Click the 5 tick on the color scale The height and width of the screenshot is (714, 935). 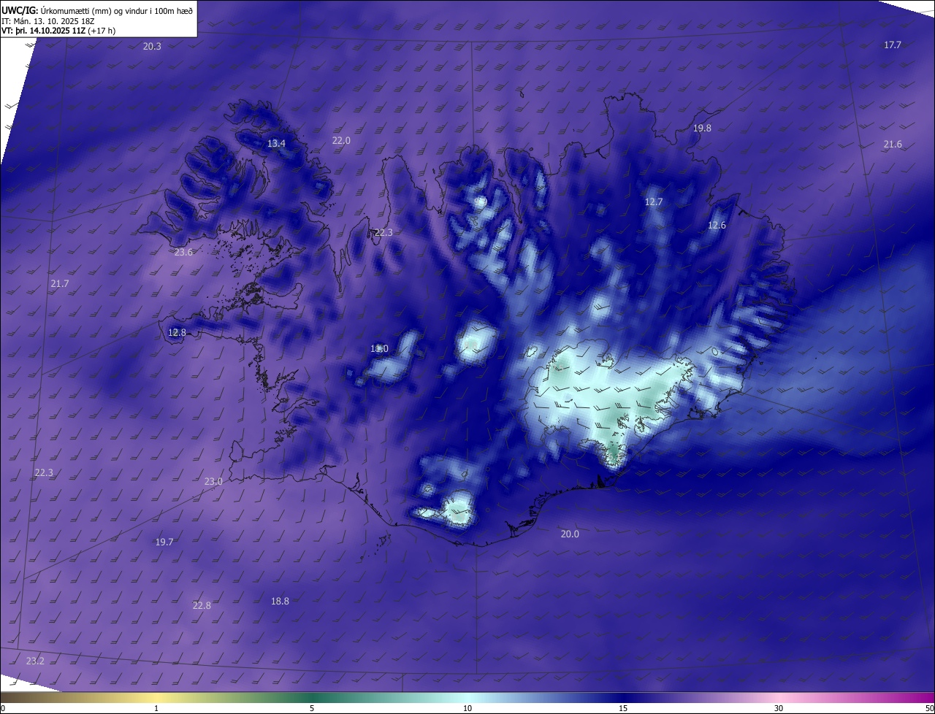click(x=312, y=708)
